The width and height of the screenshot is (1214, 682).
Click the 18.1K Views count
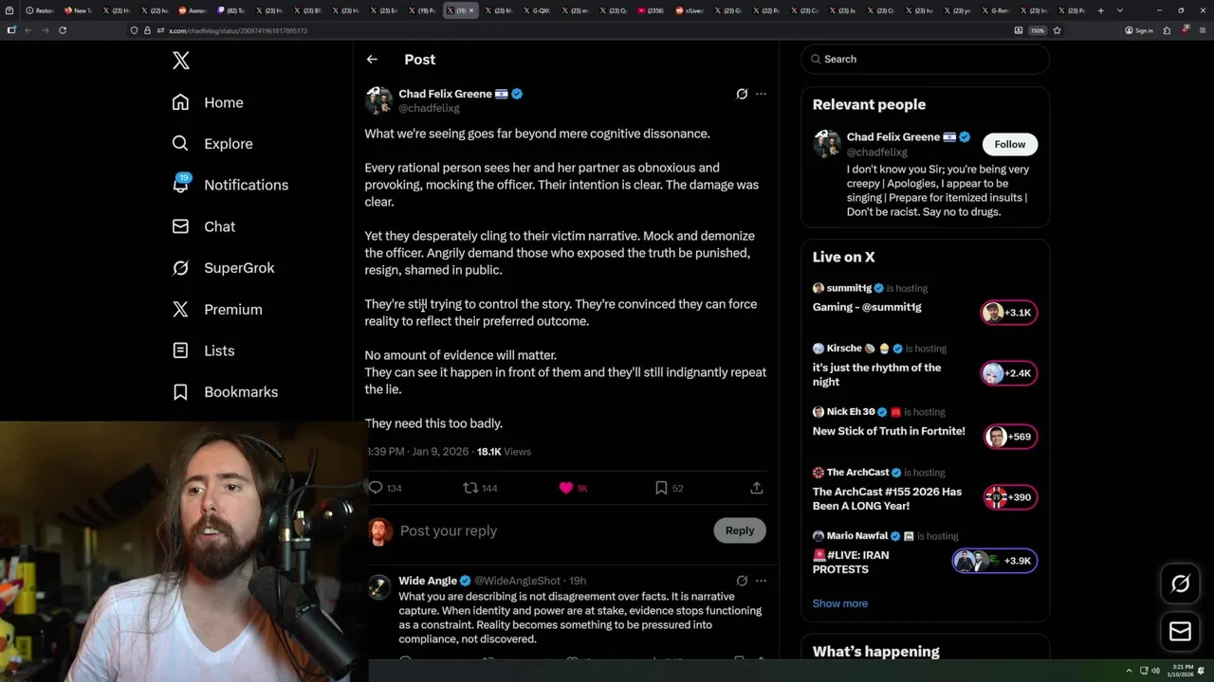click(504, 452)
